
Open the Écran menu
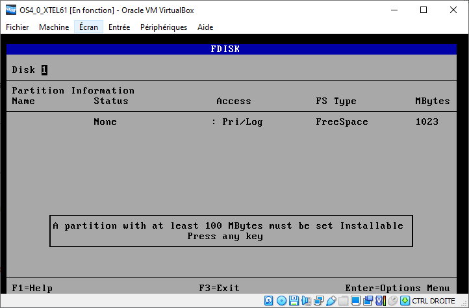(x=88, y=27)
